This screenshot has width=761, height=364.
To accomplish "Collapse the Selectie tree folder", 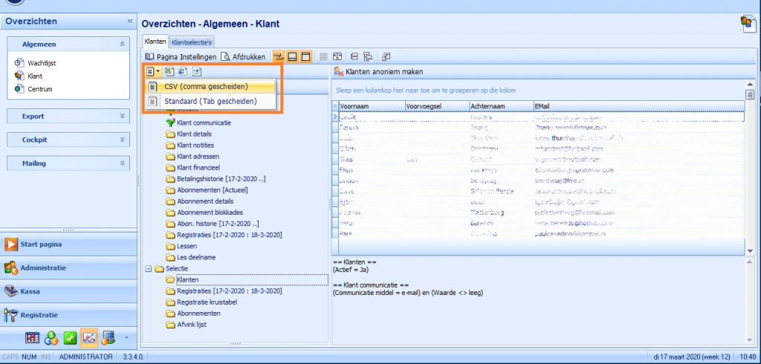I will [x=148, y=268].
